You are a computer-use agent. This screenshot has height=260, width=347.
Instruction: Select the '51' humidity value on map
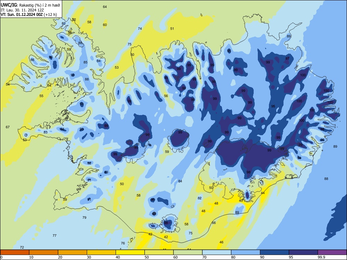tap(172, 28)
